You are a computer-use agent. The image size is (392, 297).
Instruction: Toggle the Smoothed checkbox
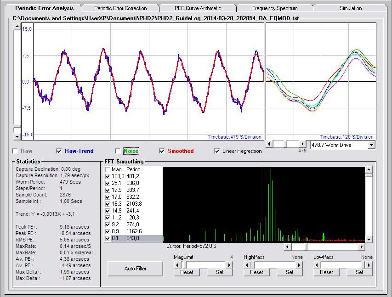coord(162,151)
